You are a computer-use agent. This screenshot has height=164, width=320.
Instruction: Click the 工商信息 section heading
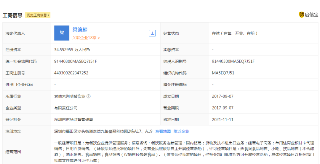click(x=12, y=15)
